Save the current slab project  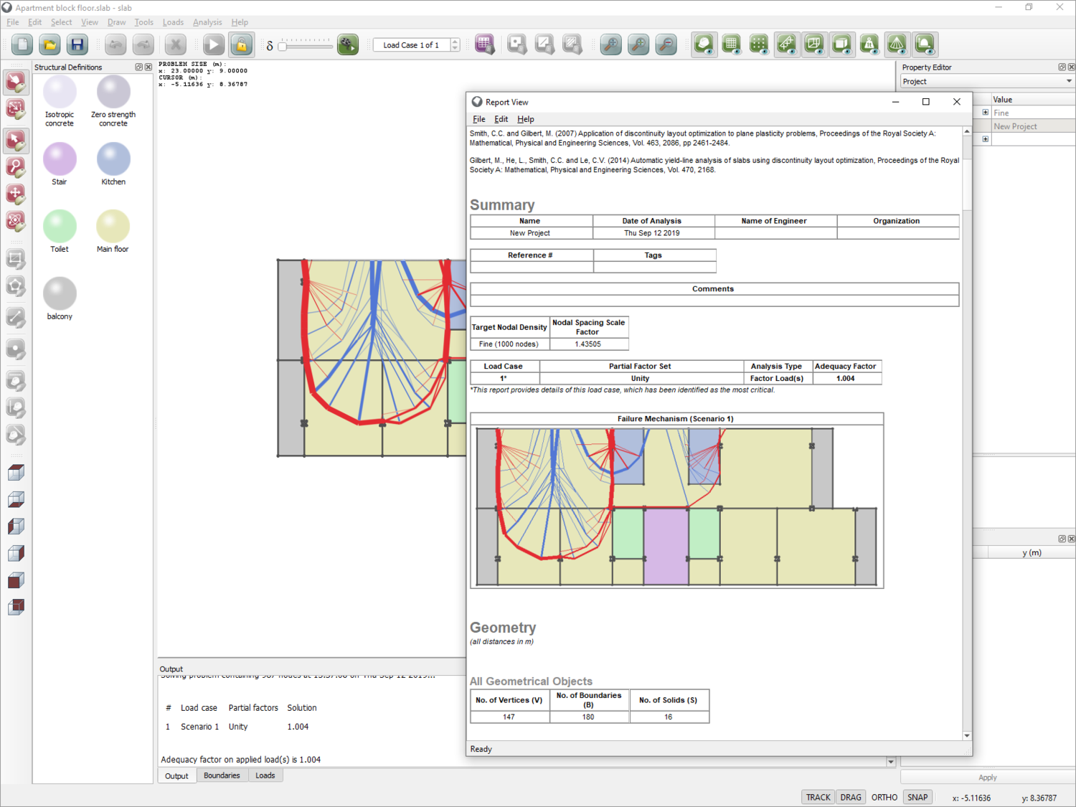tap(77, 44)
